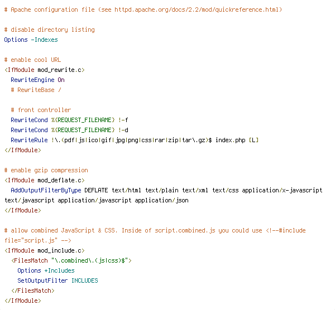The image size is (335, 310).
Task: Click the opening IfModule mod_rewrite.c tag
Action: coord(44,70)
